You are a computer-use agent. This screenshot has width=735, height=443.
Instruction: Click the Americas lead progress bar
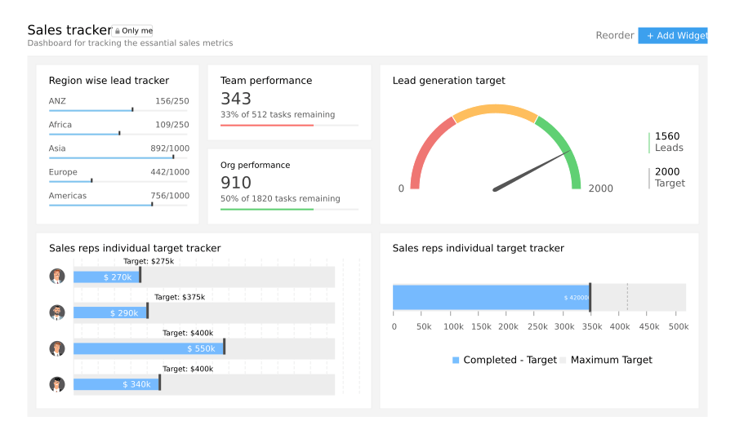coord(118,205)
